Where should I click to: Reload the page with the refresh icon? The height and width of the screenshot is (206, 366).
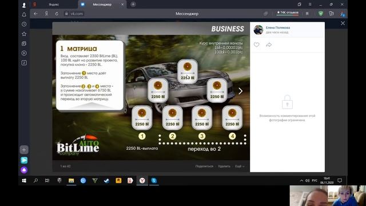[x=57, y=14]
